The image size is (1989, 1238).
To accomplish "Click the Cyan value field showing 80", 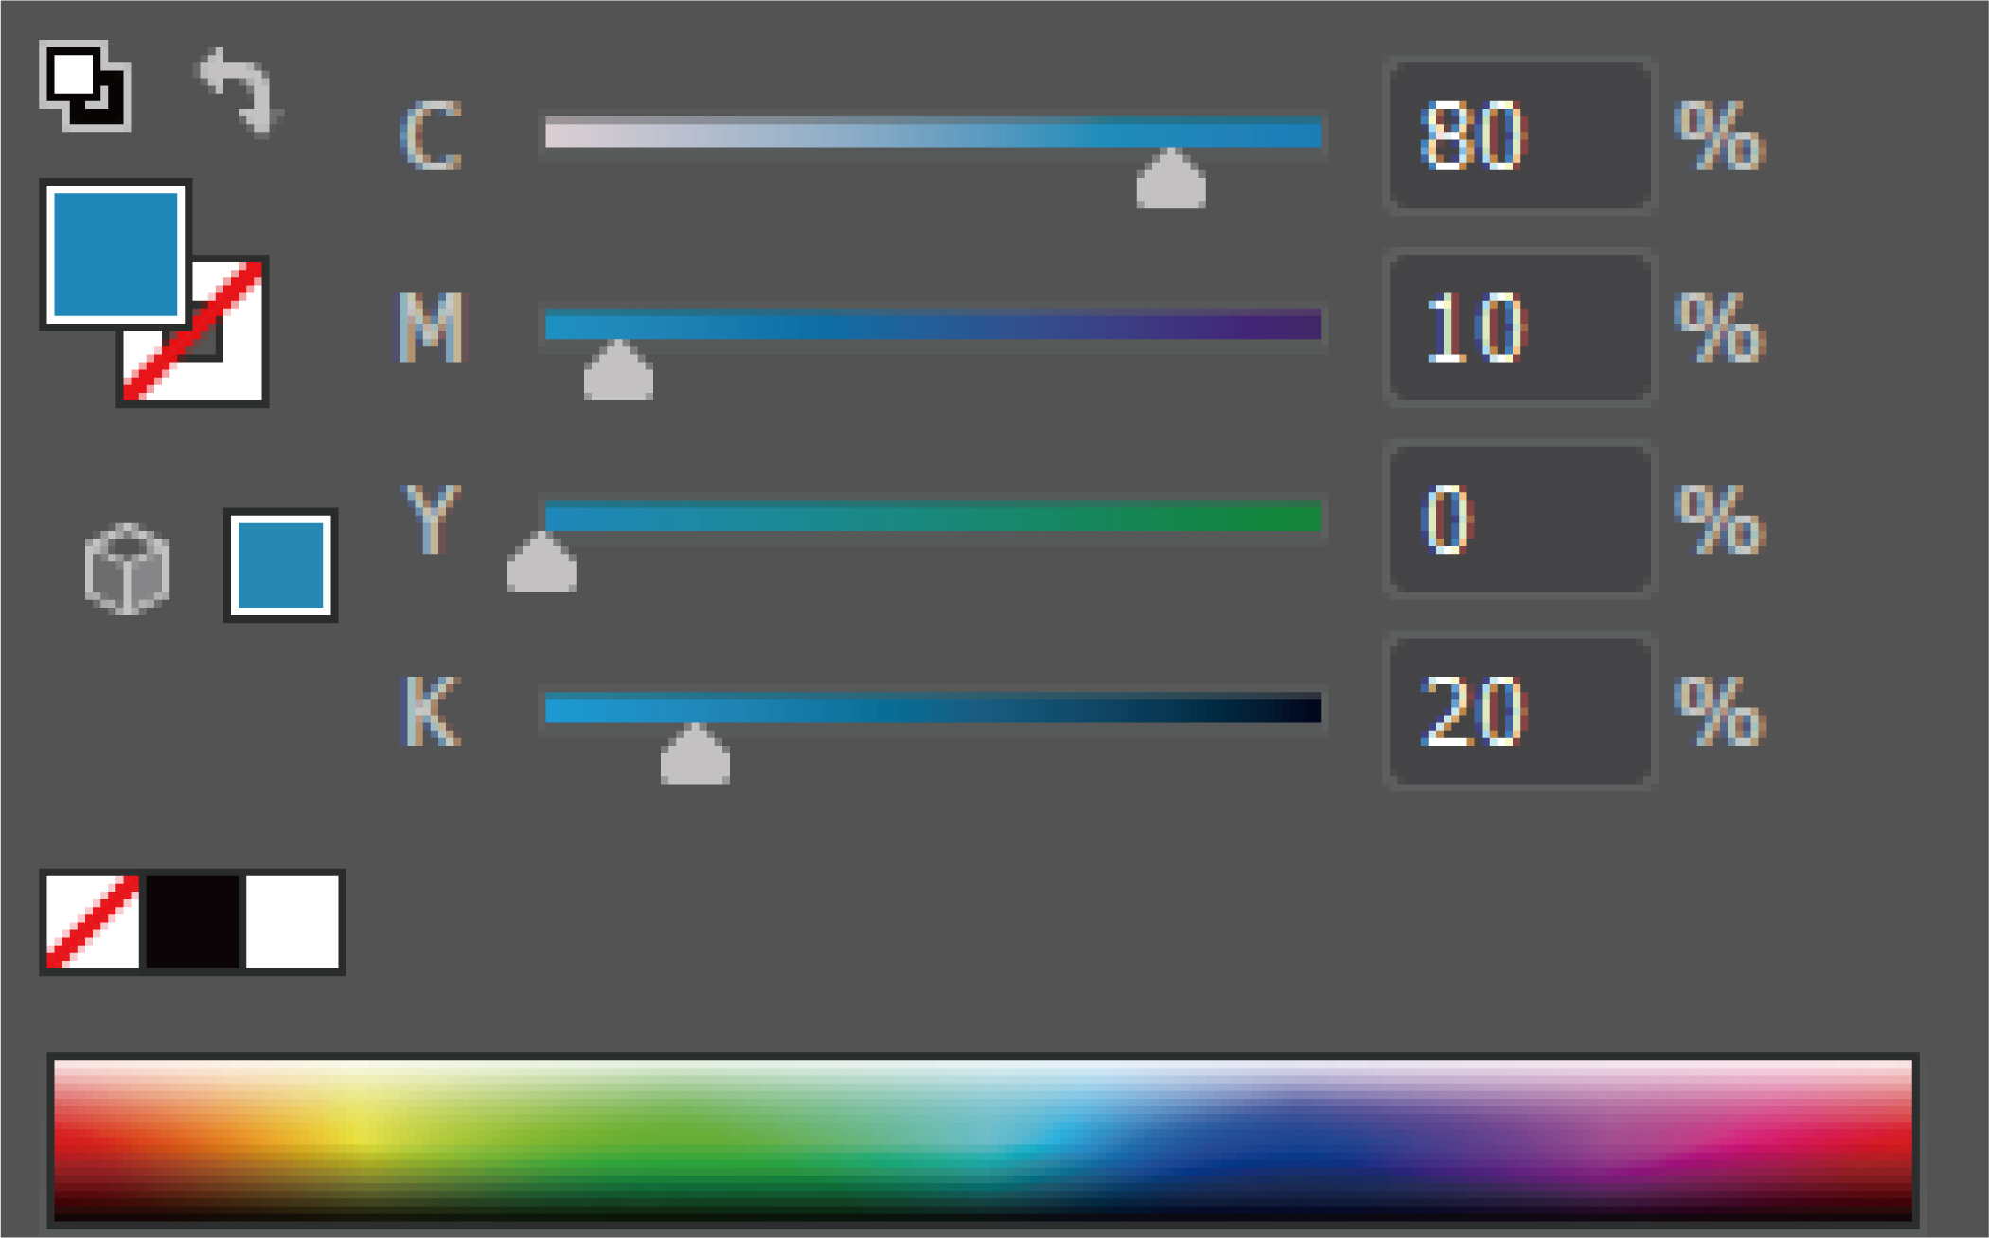I will tap(1519, 135).
